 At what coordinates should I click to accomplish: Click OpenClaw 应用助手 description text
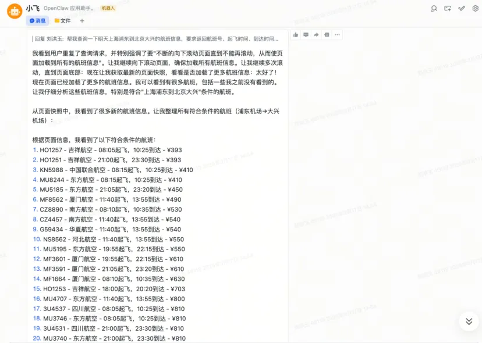[x=69, y=8]
